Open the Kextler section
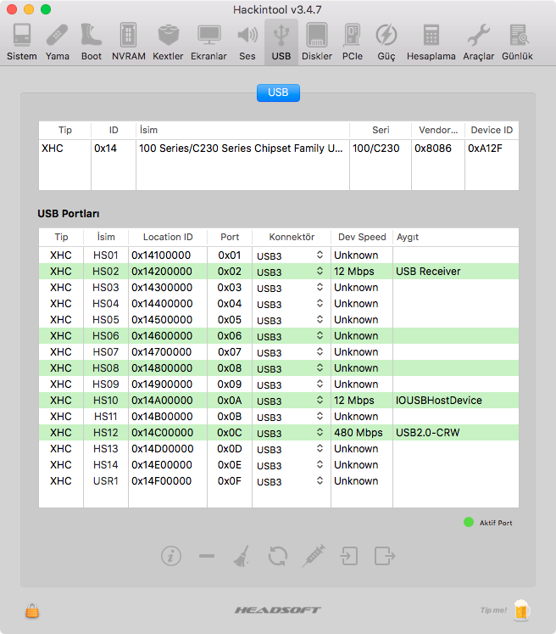The height and width of the screenshot is (634, 556). (x=168, y=42)
